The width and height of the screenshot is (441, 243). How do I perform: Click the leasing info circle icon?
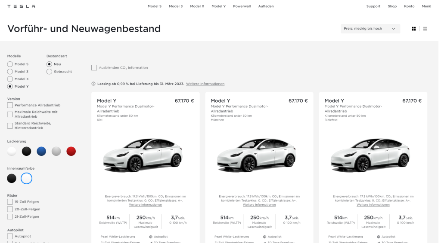coord(93,84)
